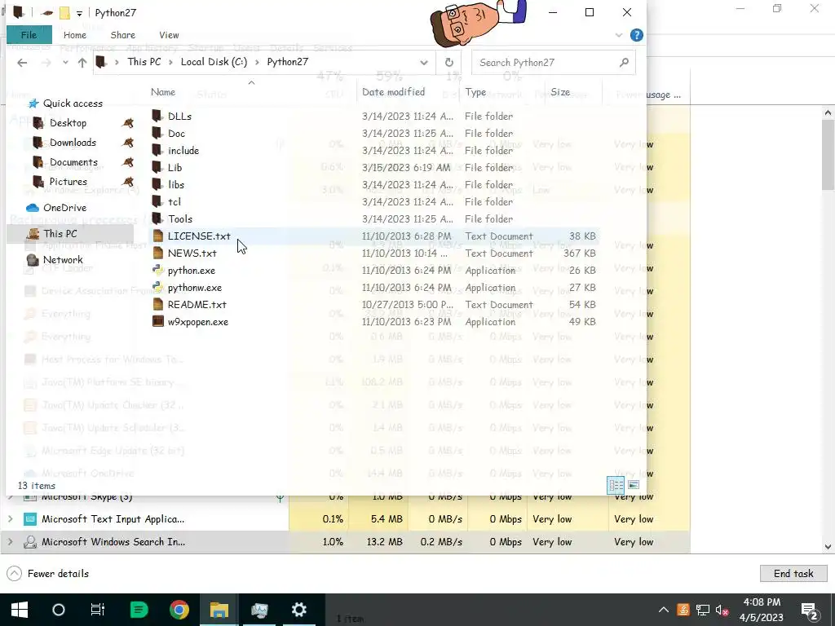Click the python.exe application icon
The image size is (835, 626).
pos(157,270)
